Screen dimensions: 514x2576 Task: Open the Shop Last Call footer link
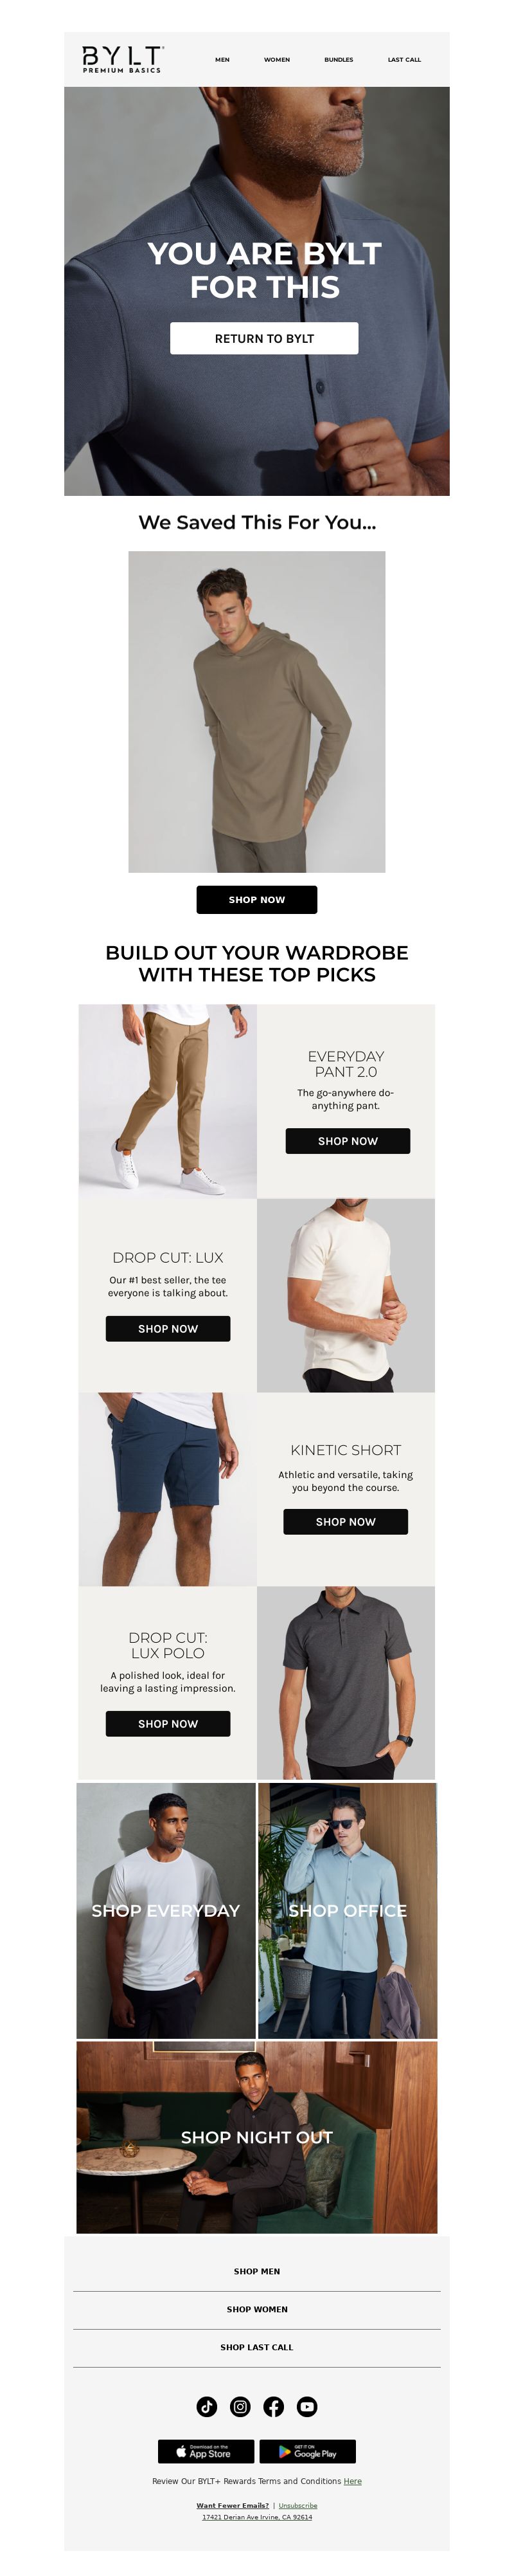click(x=256, y=2347)
